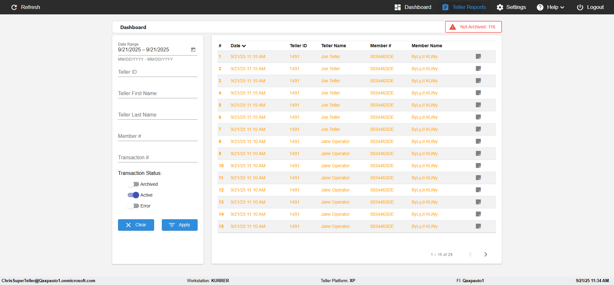The width and height of the screenshot is (614, 285).
Task: Click the Teller Last Name field
Action: coord(158,115)
